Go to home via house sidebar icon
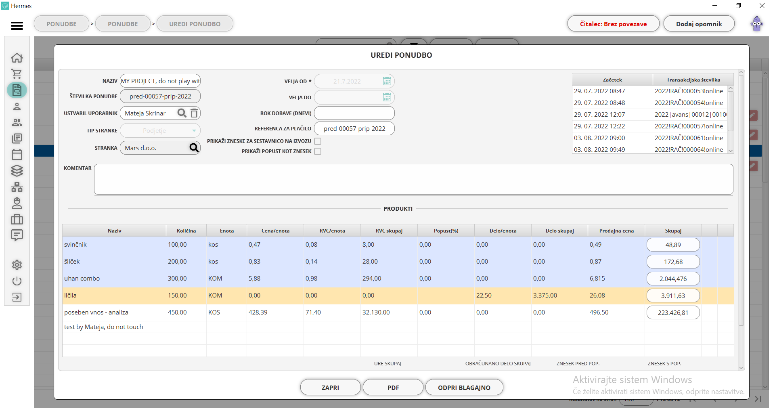Image resolution: width=775 pixels, height=415 pixels. click(17, 58)
